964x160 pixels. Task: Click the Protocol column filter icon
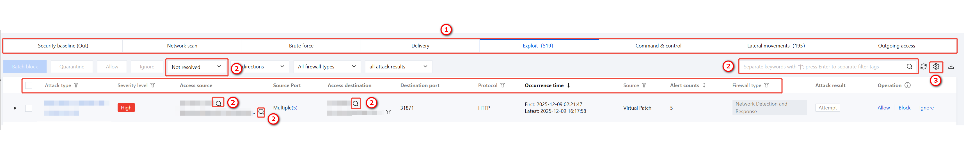[x=503, y=85]
